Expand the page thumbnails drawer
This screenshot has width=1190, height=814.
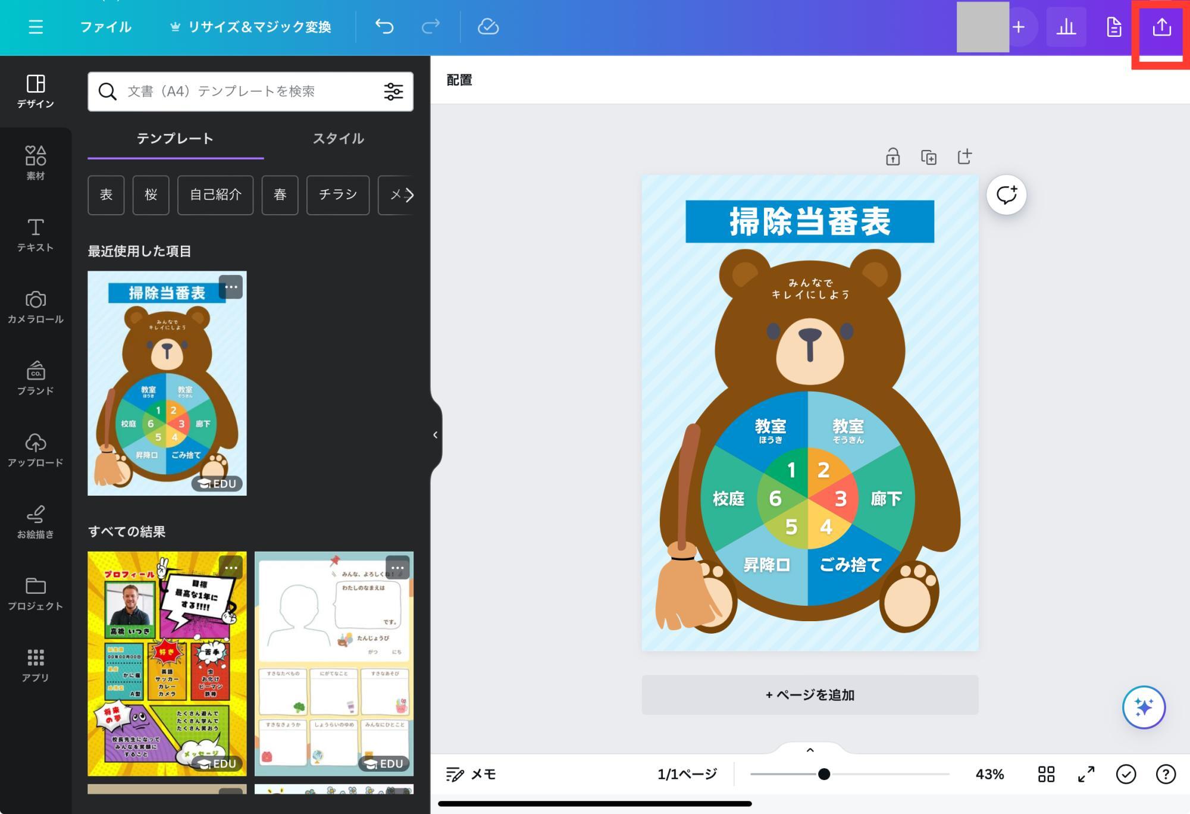click(810, 750)
